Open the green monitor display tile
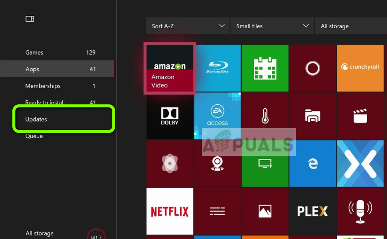The width and height of the screenshot is (387, 239). click(265, 163)
